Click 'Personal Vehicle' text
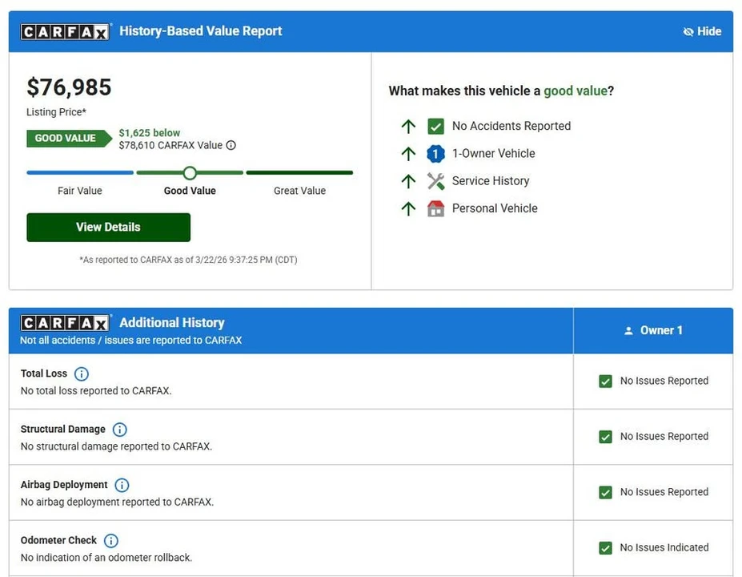The width and height of the screenshot is (742, 577). coord(495,208)
